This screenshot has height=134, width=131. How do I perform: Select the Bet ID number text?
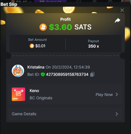pyautogui.click(x=67, y=74)
